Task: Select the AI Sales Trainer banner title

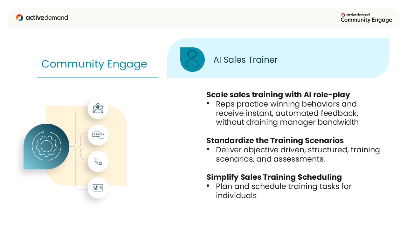Action: [x=245, y=60]
